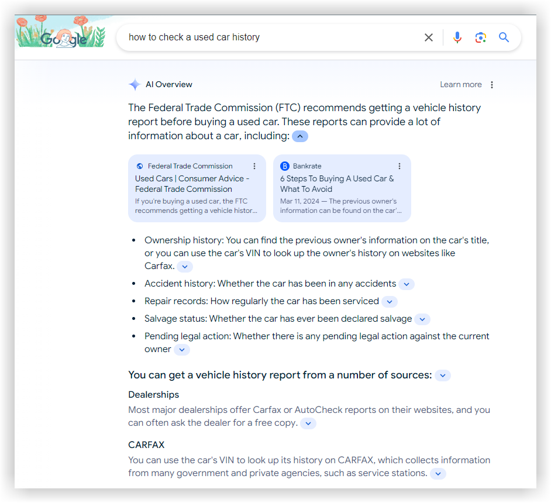Expand sources for Dealerships paragraph
Image resolution: width=551 pixels, height=503 pixels.
pos(308,423)
